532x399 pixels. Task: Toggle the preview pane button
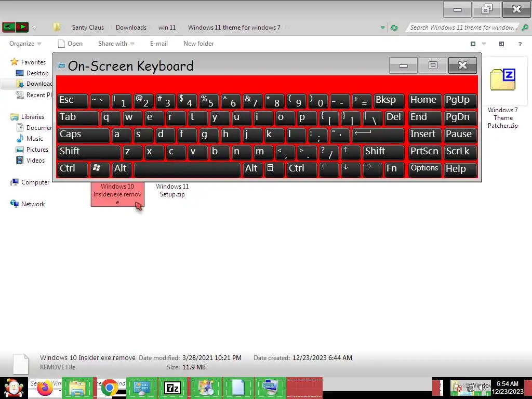(501, 44)
